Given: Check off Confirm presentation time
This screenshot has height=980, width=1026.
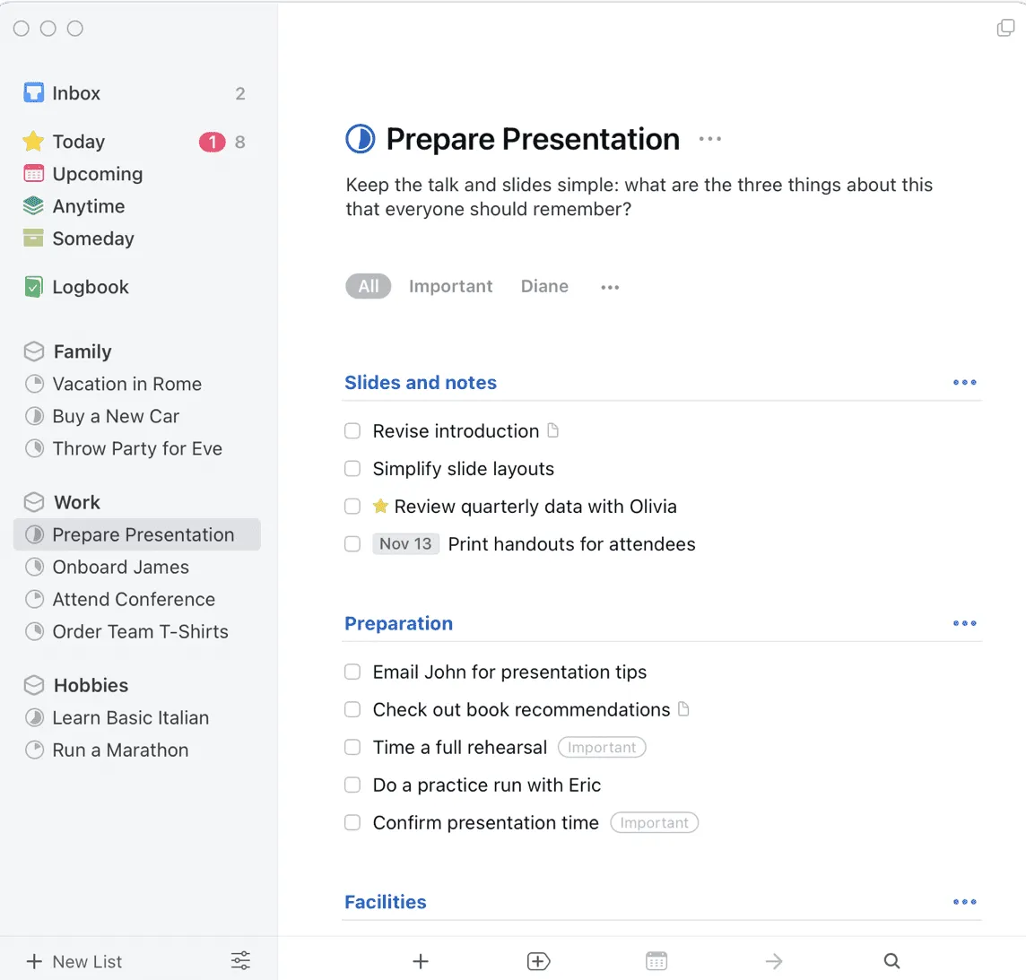Looking at the screenshot, I should [x=352, y=822].
